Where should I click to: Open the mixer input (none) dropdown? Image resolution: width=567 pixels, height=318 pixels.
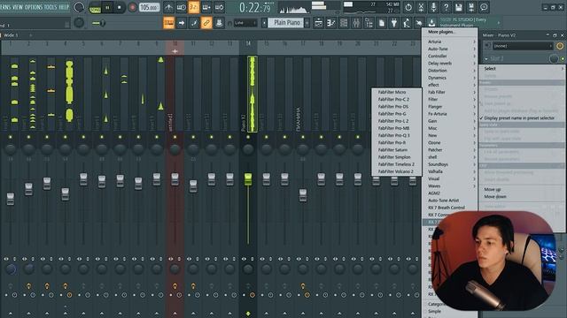(523, 46)
